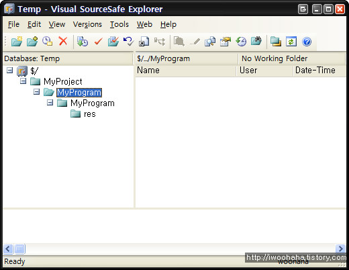
Task: Click the SourceSafe icon in the title bar
Action: pyautogui.click(x=9, y=9)
